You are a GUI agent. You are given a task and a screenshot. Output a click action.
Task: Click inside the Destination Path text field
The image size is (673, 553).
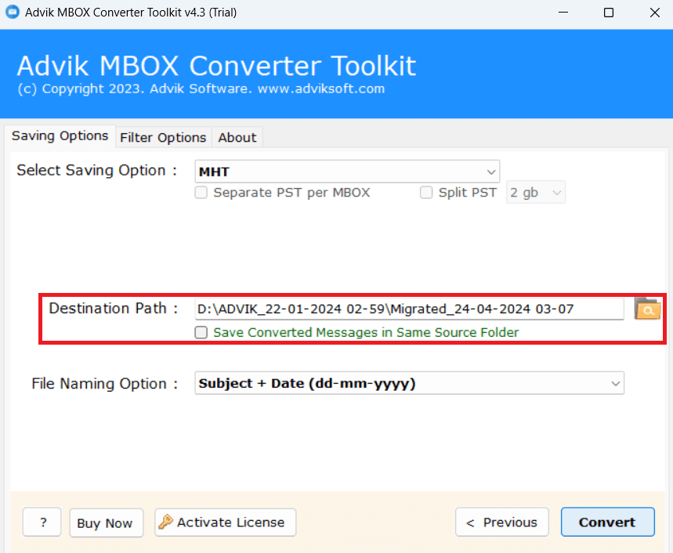409,309
